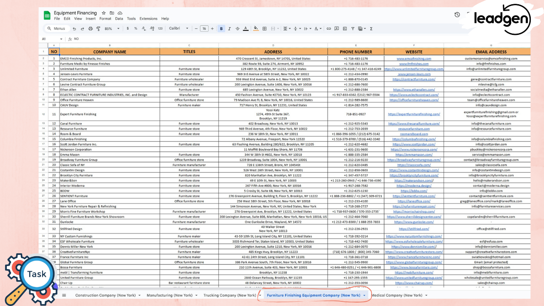The width and height of the screenshot is (544, 306).
Task: Print the spreadsheet via printer icon
Action: click(x=90, y=29)
